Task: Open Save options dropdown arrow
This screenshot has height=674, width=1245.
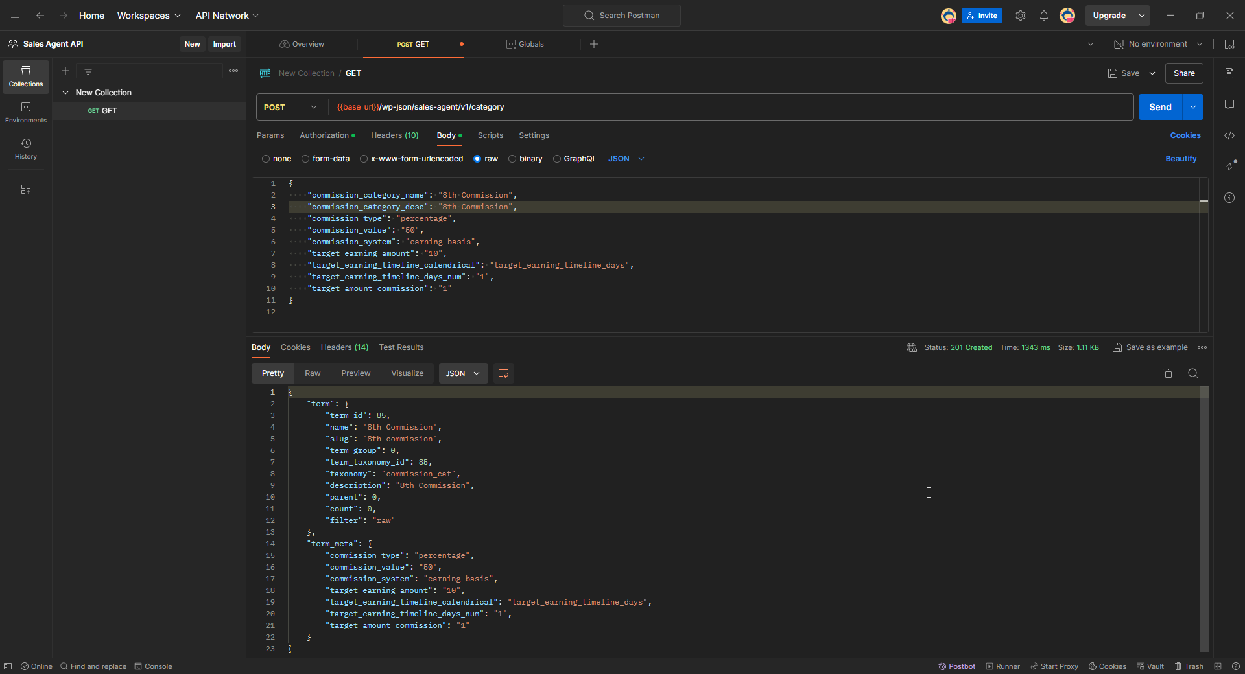Action: [1152, 73]
